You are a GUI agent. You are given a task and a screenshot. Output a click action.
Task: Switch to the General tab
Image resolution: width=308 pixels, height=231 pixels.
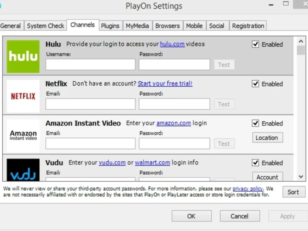pos(11,26)
